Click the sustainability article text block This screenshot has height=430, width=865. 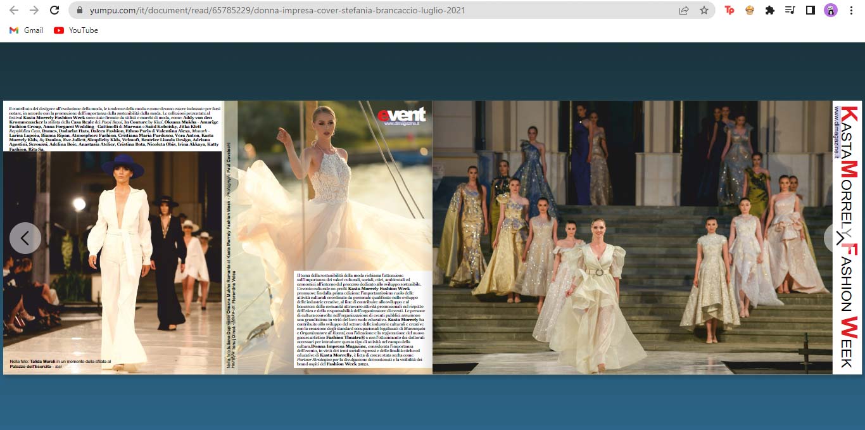point(362,320)
